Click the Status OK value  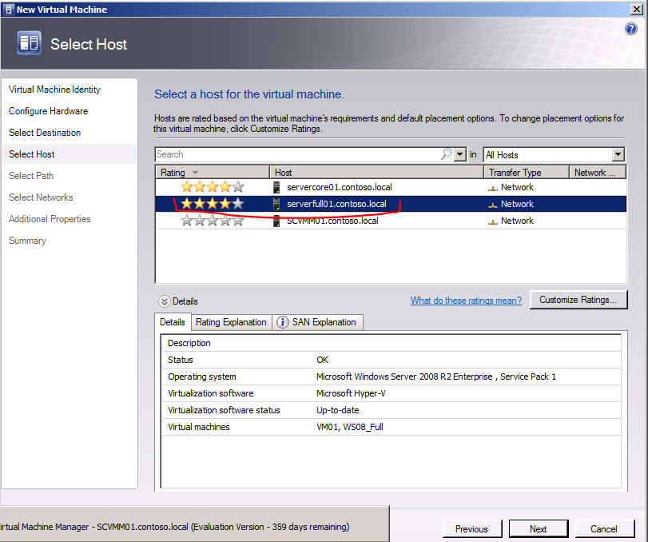tap(322, 360)
